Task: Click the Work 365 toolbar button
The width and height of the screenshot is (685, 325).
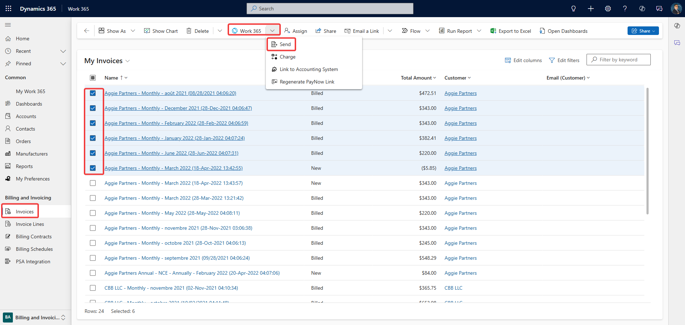Action: pyautogui.click(x=247, y=31)
